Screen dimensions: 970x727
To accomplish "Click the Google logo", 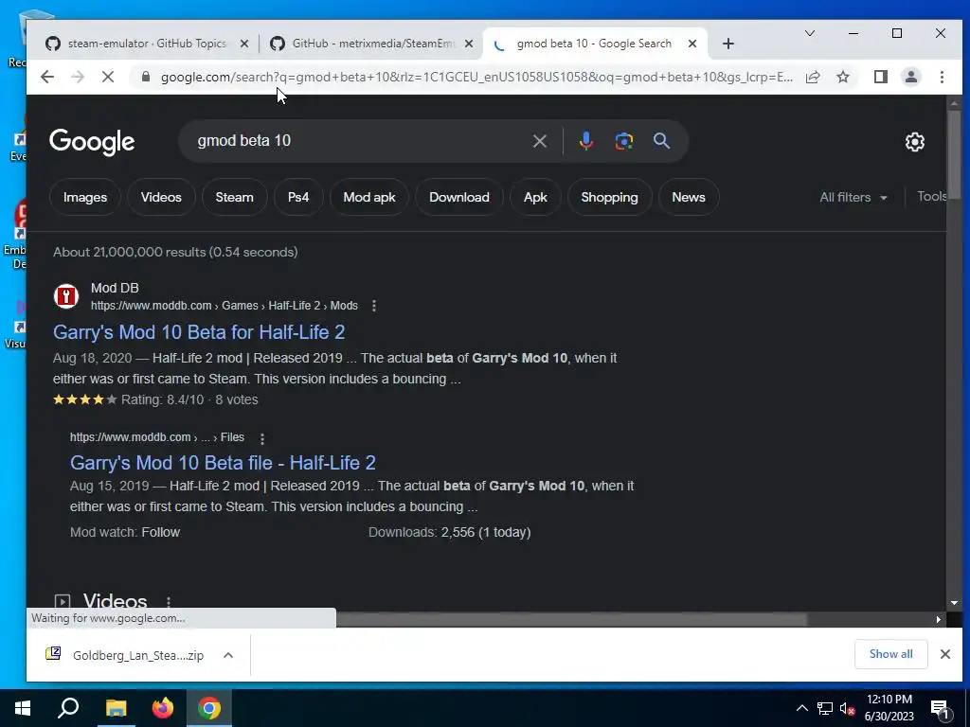I will [x=92, y=142].
